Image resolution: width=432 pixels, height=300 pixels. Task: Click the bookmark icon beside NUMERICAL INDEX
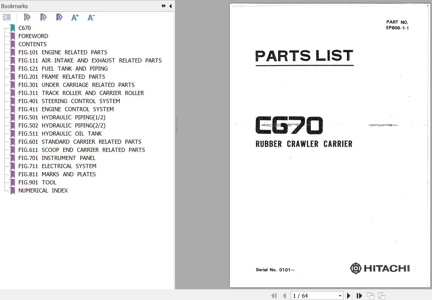click(x=13, y=191)
